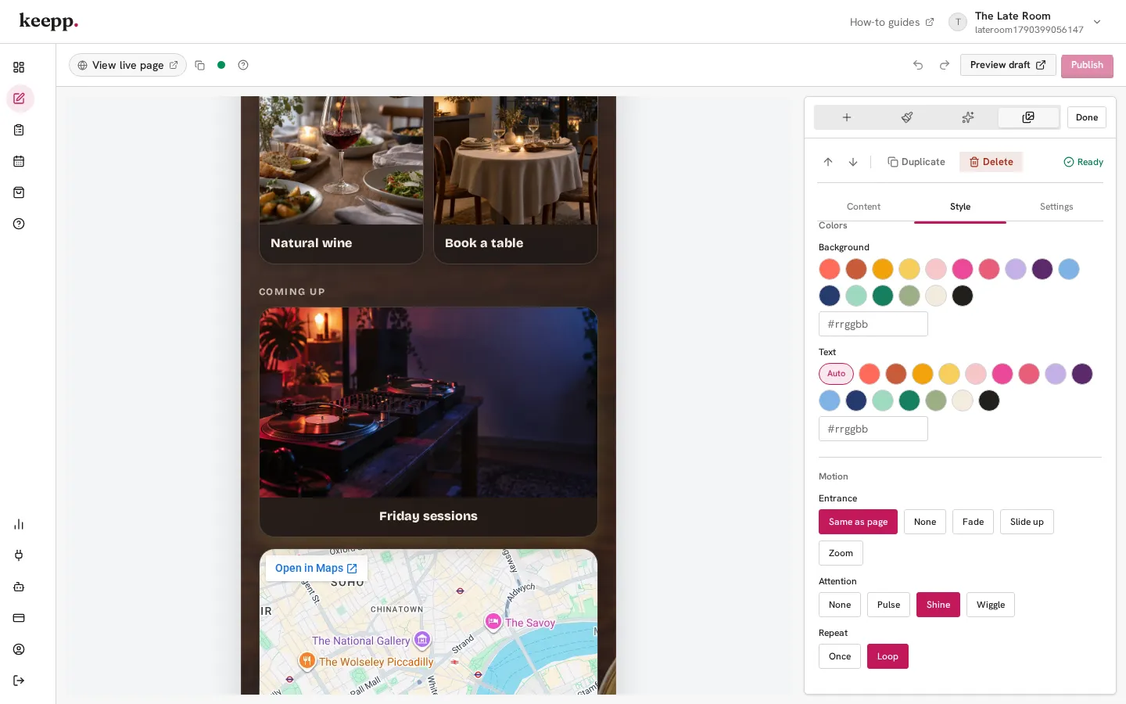Select the Natural wine card in preview
The image size is (1126, 704).
[341, 180]
